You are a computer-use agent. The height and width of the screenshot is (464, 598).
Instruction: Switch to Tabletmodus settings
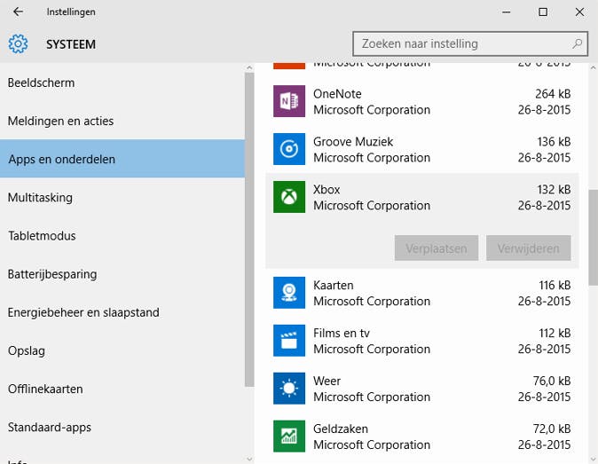42,236
